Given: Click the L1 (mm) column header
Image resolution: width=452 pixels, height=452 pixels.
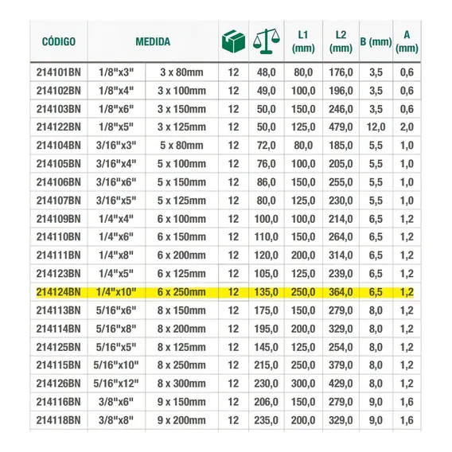Looking at the screenshot, I should [x=303, y=41].
